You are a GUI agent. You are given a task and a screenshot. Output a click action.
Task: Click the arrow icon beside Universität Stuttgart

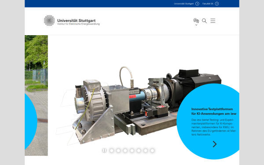pos(197,4)
